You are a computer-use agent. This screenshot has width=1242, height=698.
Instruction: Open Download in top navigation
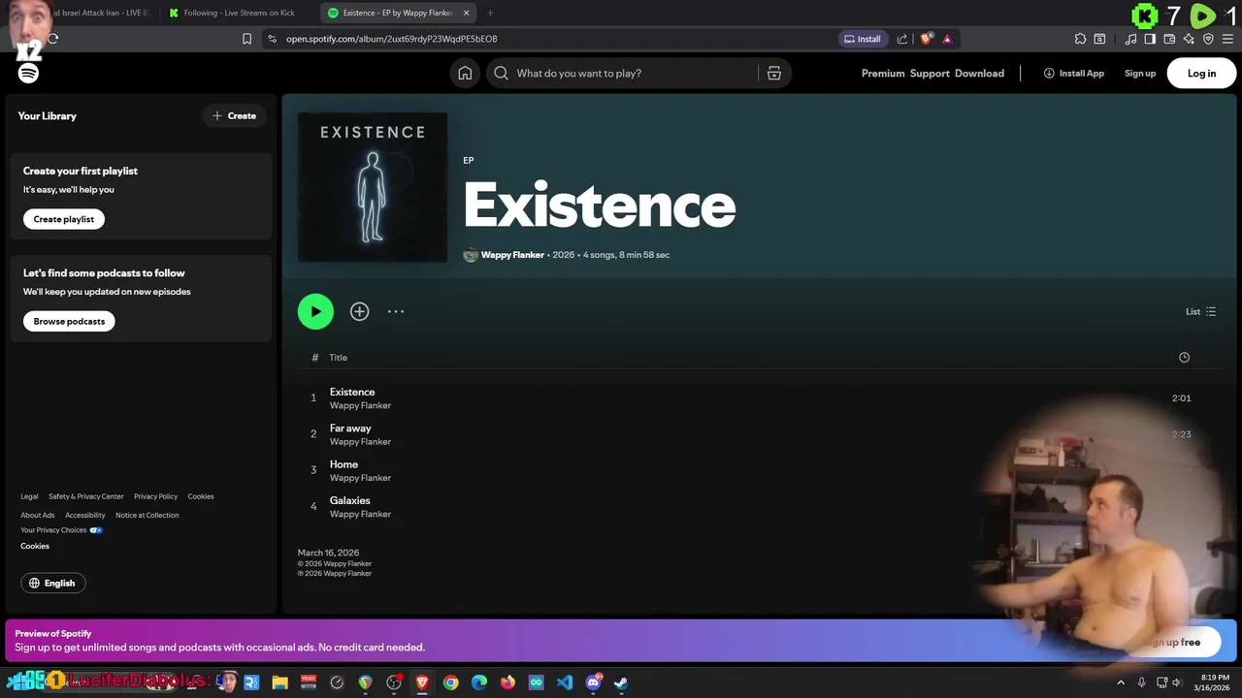(x=979, y=74)
